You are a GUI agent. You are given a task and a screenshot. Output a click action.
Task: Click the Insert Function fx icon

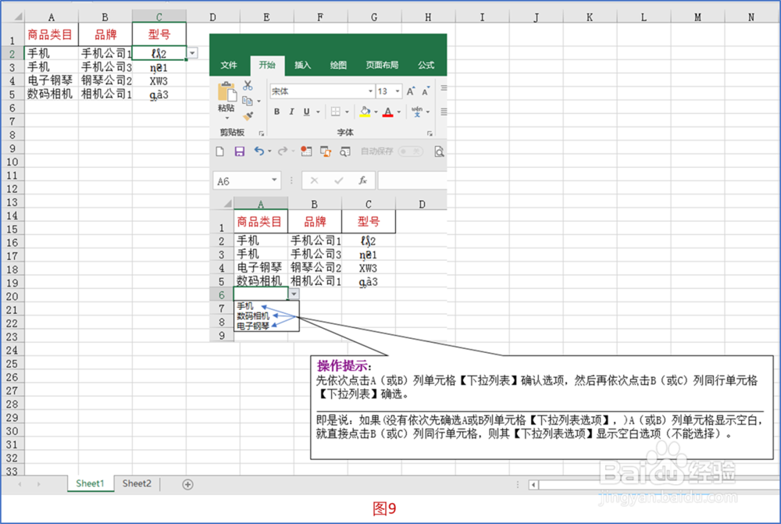pyautogui.click(x=363, y=180)
